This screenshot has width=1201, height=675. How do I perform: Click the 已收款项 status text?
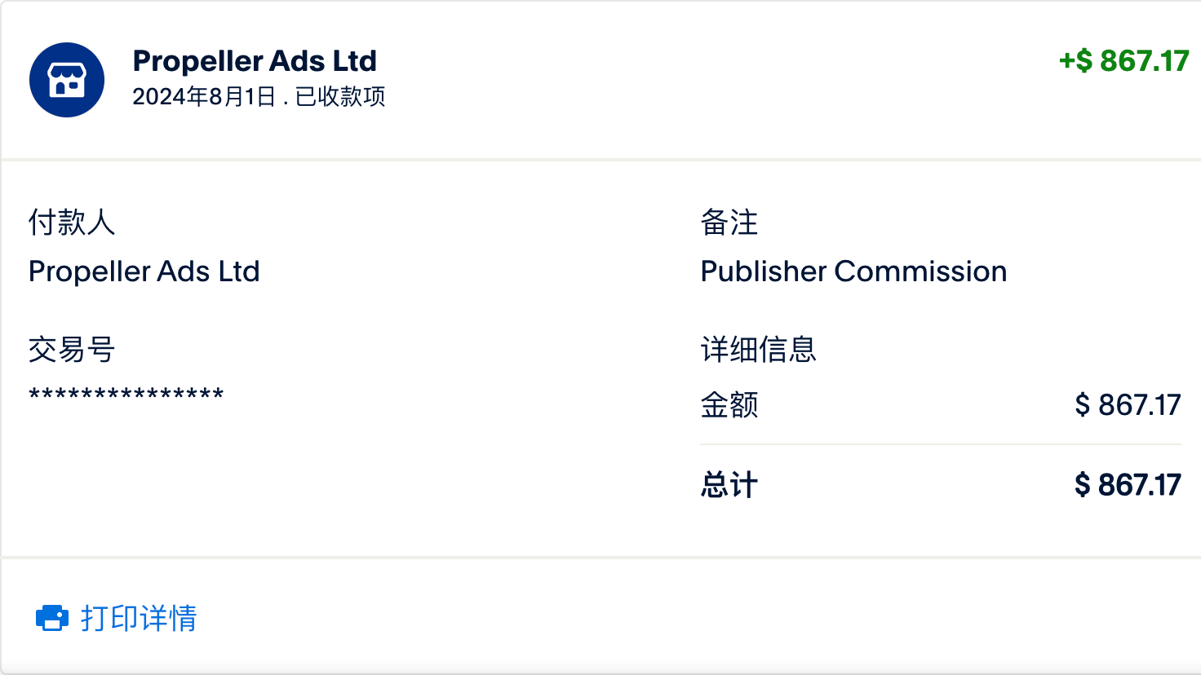pos(340,97)
